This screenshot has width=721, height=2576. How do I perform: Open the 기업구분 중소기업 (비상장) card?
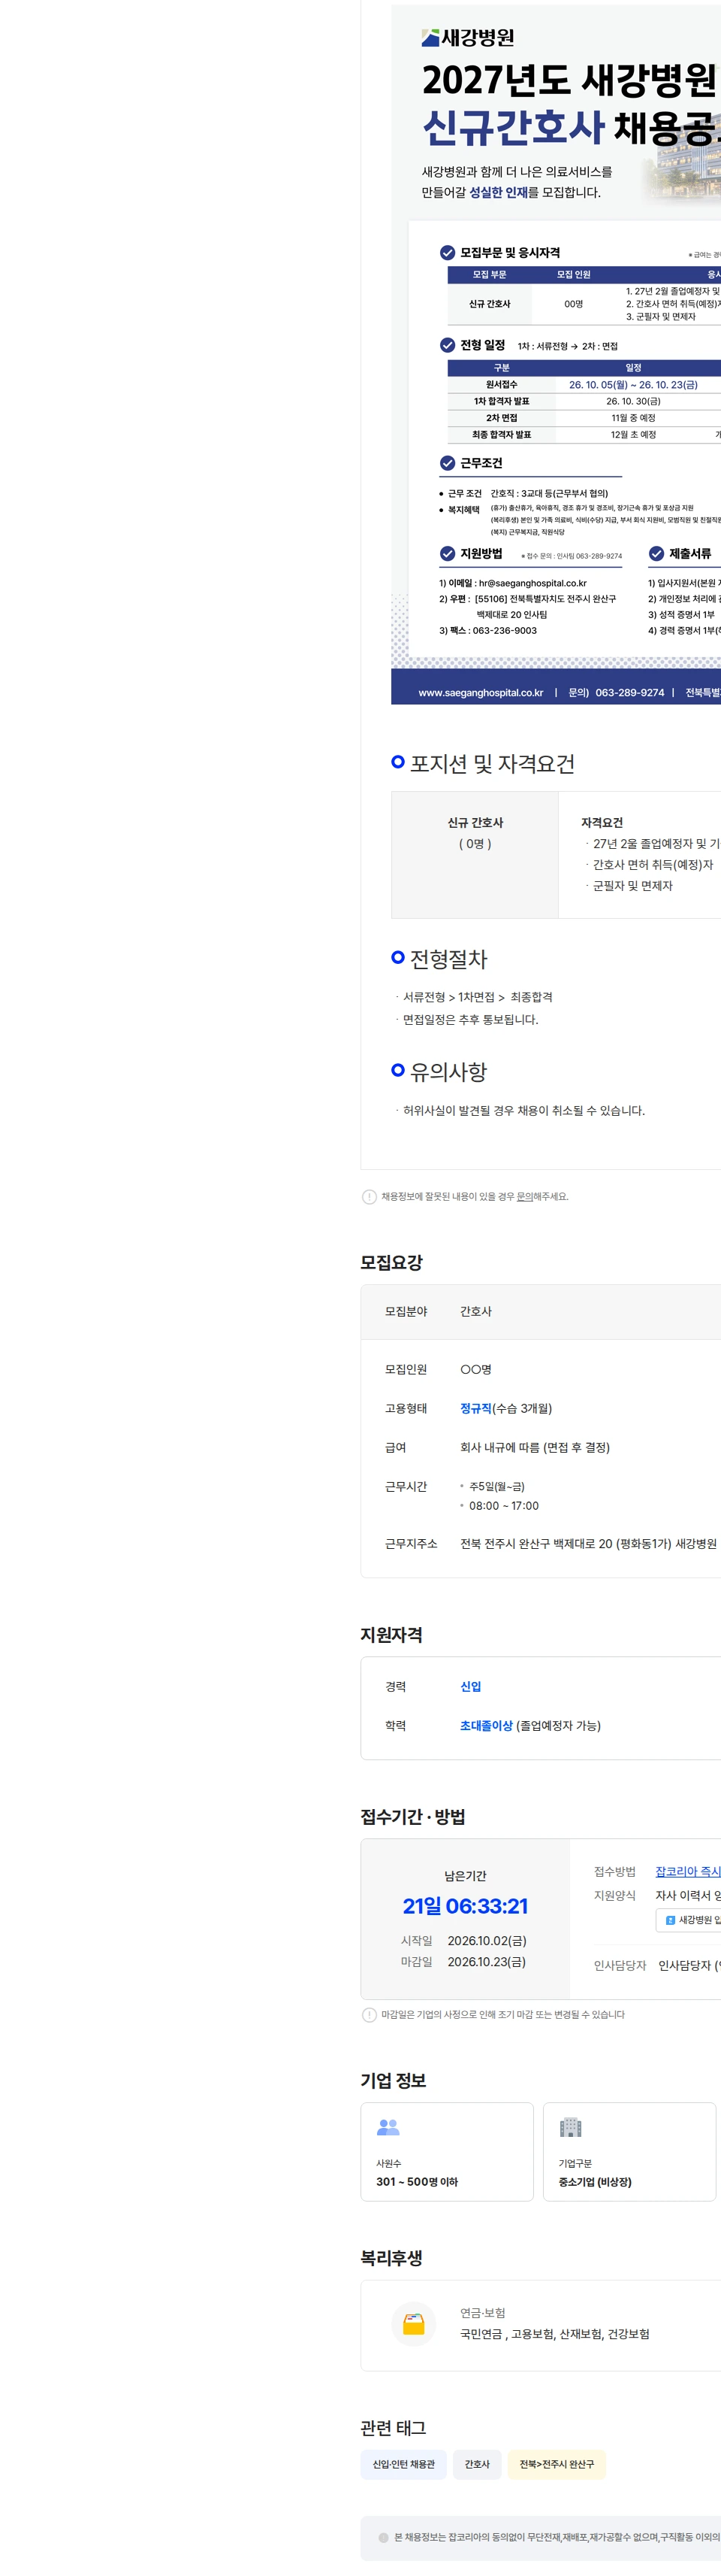pos(629,2152)
